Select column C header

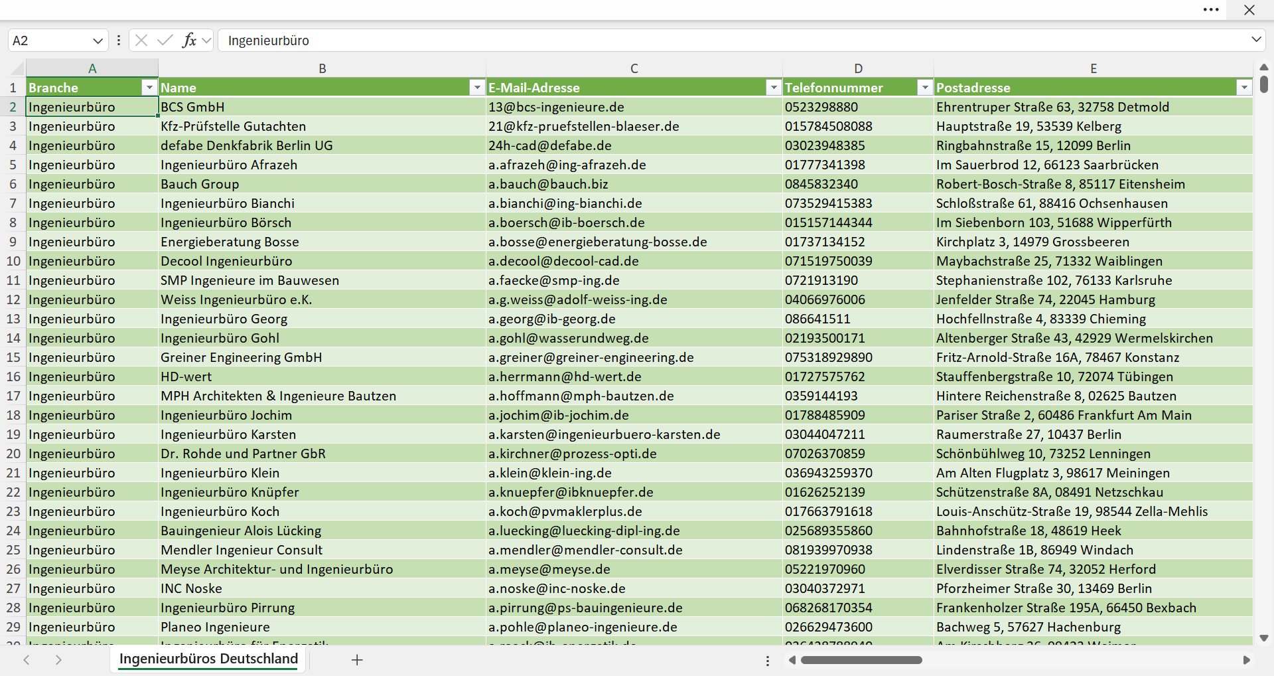pyautogui.click(x=634, y=68)
